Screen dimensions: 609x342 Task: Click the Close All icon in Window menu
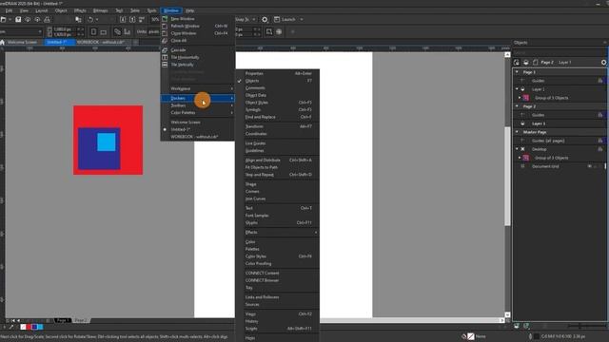(165, 40)
